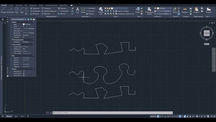Click the Повернуть rotate tool

[46, 8]
